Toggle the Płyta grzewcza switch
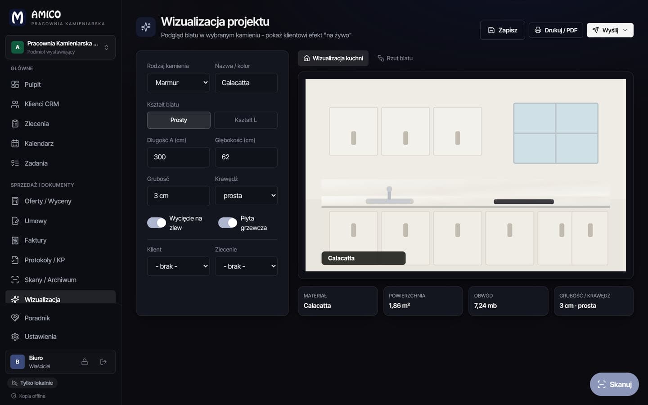Viewport: 648px width, 405px height. point(228,223)
